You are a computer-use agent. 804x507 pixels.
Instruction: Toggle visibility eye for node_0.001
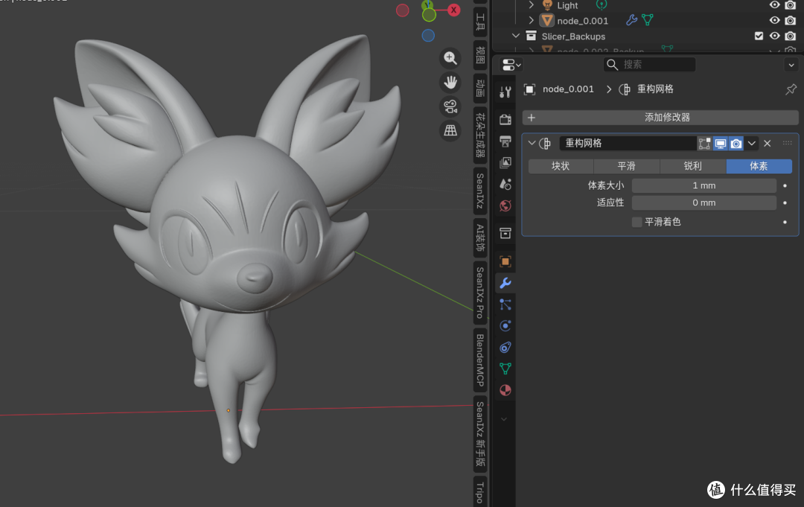[774, 21]
